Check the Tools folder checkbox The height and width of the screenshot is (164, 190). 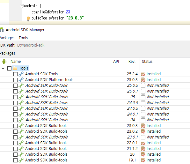9,68
